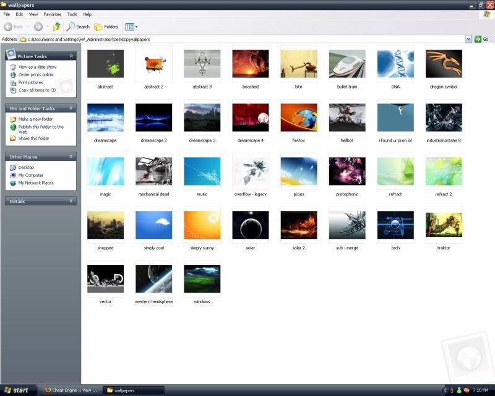Click the Start button on taskbar
Viewport: 495px width, 396px height.
pyautogui.click(x=17, y=390)
